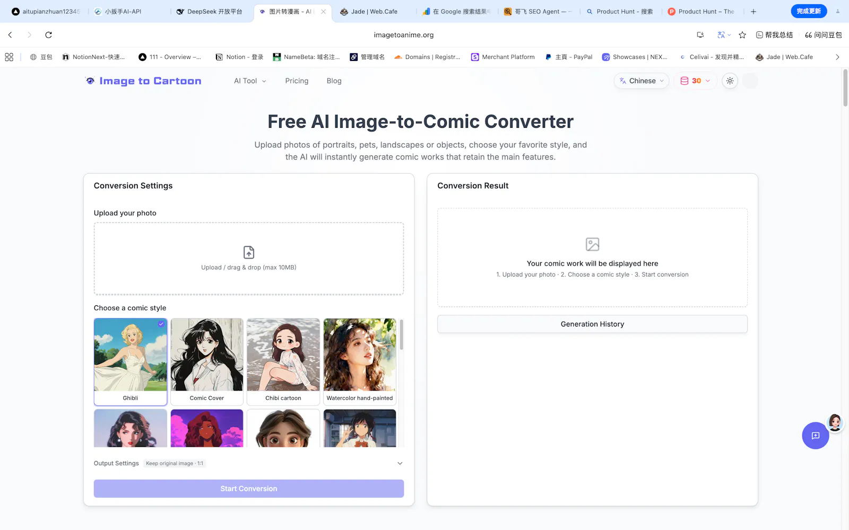Open the apps grid icon in bookmarks bar
This screenshot has width=849, height=530.
(x=9, y=57)
